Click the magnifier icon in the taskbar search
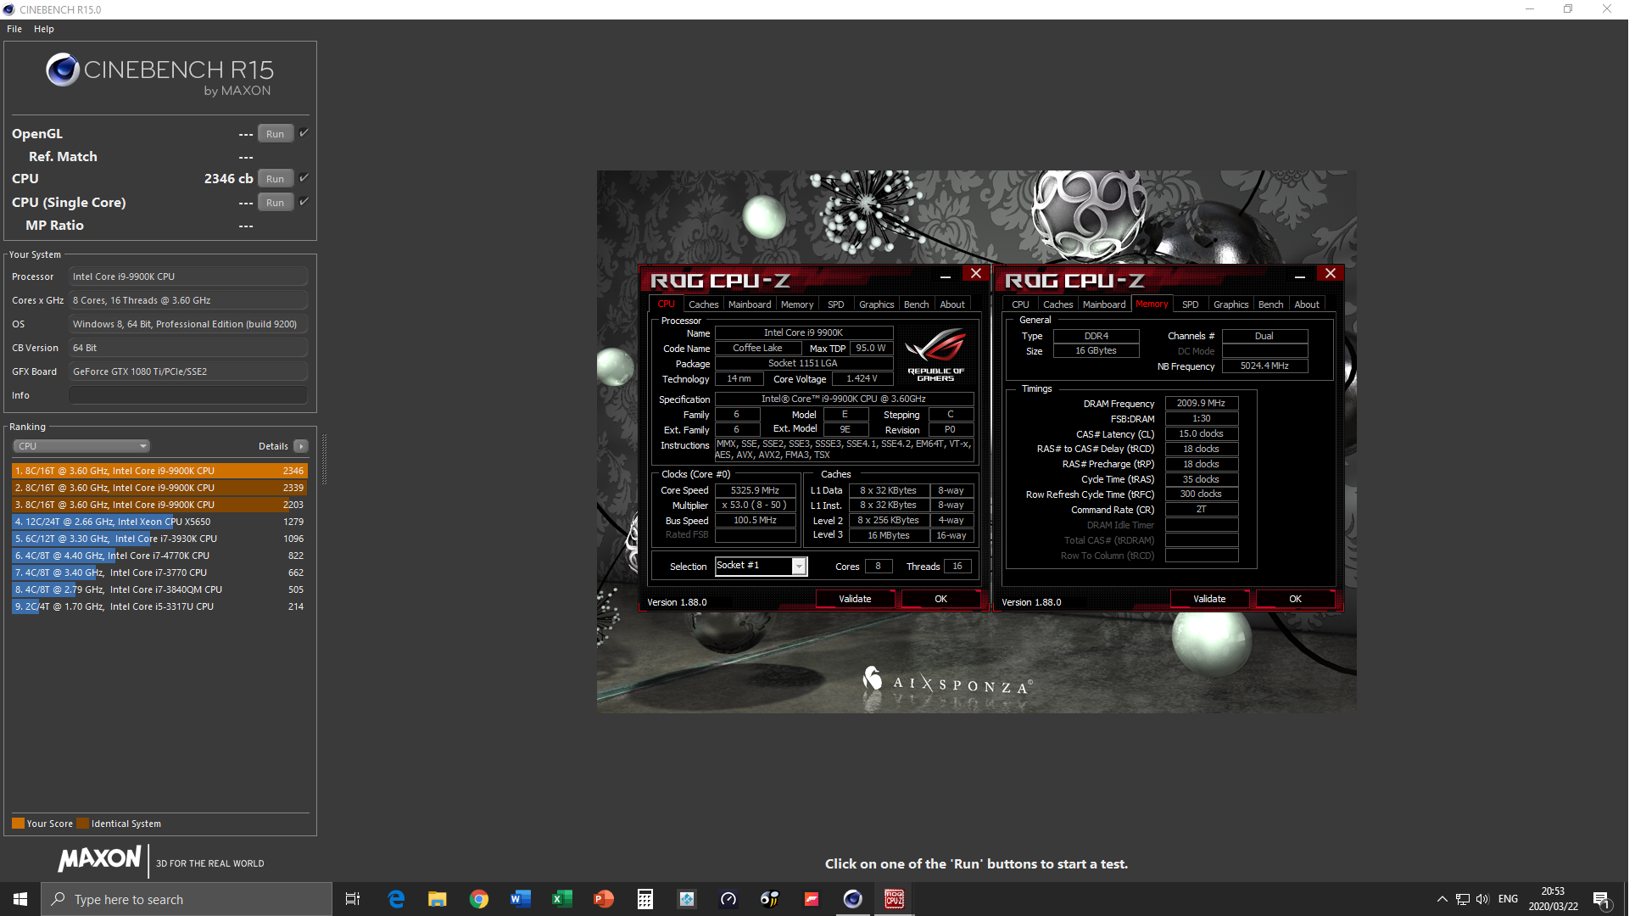 click(x=58, y=899)
